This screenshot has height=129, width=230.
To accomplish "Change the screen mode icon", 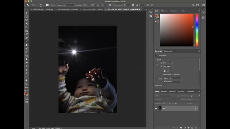I will [27, 102].
